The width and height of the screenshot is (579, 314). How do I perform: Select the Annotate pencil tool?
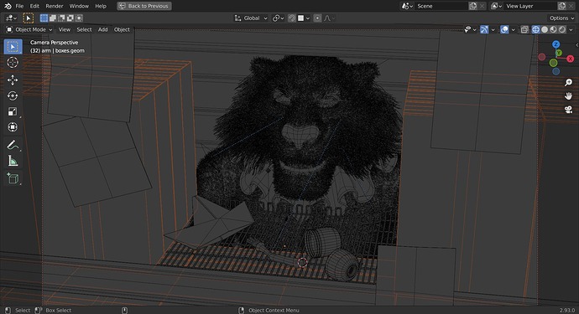click(x=13, y=145)
